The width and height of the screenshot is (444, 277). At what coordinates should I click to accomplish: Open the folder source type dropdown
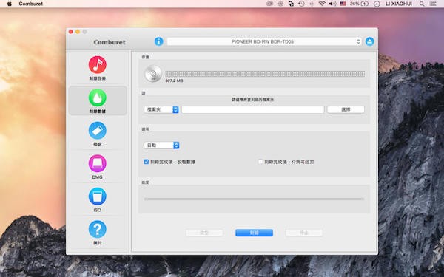[x=161, y=109]
